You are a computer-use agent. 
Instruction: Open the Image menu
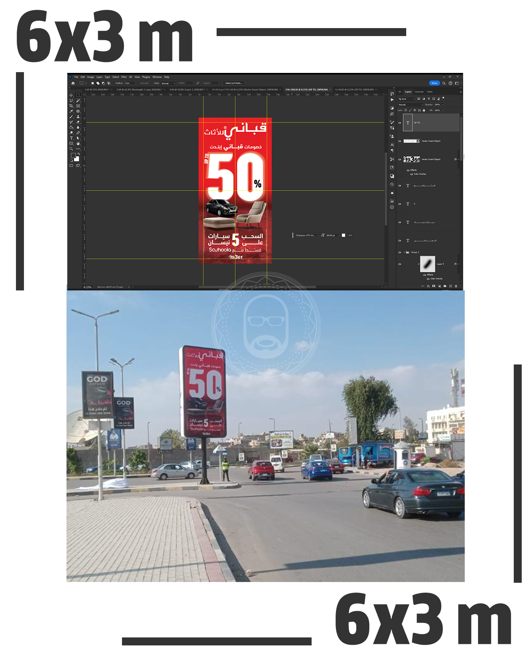[x=90, y=77]
